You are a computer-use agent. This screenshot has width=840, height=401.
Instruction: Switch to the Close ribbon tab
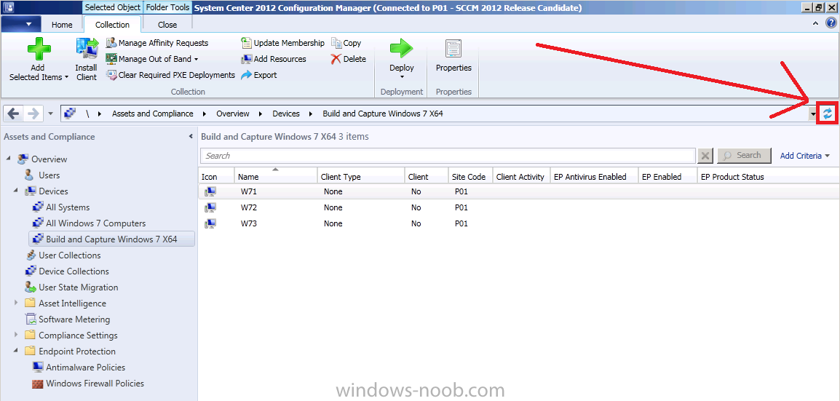tap(167, 25)
